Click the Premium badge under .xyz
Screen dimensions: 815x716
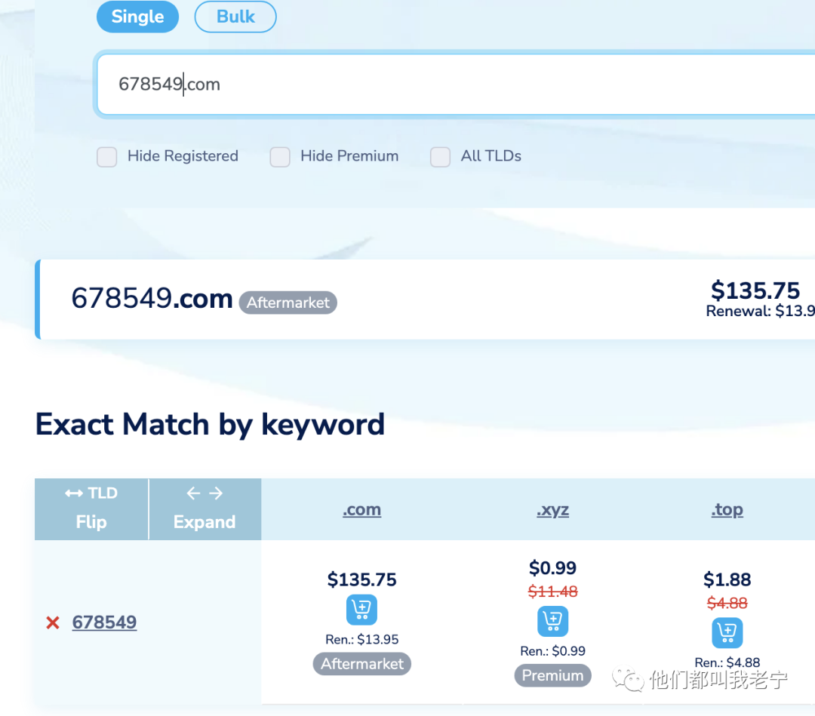point(552,675)
